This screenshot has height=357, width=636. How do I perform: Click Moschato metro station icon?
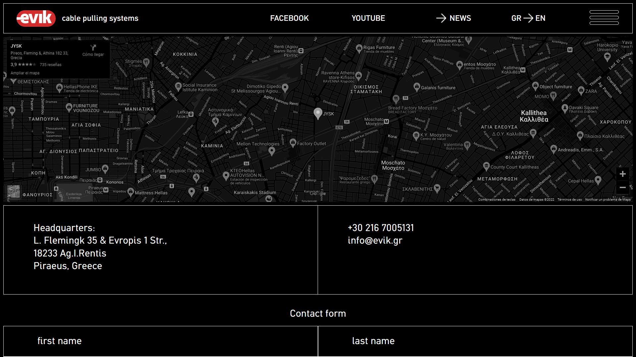[x=386, y=122]
